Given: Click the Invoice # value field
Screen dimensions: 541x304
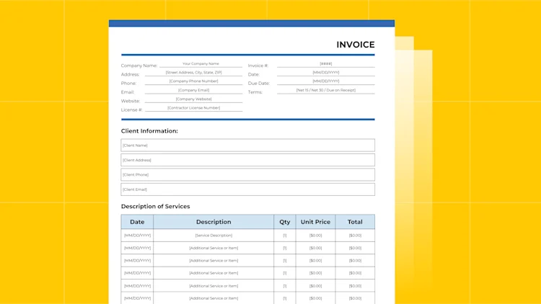Looking at the screenshot, I should (326, 64).
